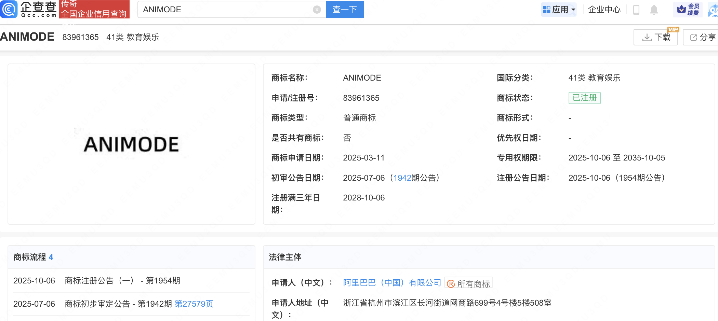Open page 第27579页 link
This screenshot has width=718, height=321.
point(194,304)
